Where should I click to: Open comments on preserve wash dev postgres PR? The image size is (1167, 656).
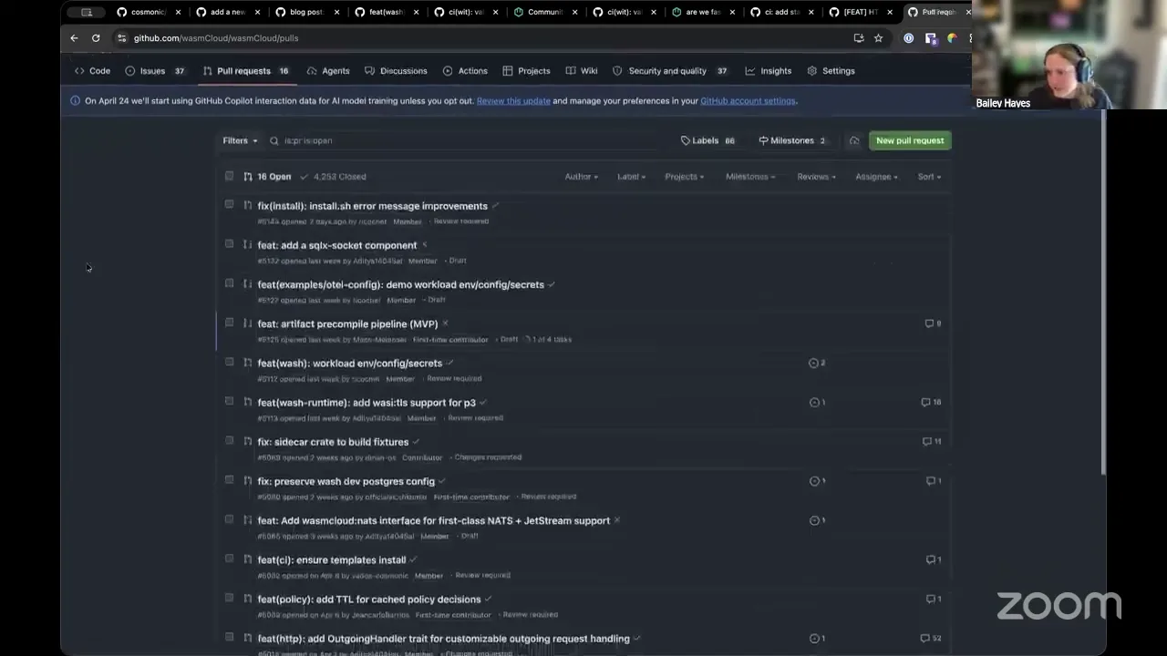pyautogui.click(x=934, y=481)
